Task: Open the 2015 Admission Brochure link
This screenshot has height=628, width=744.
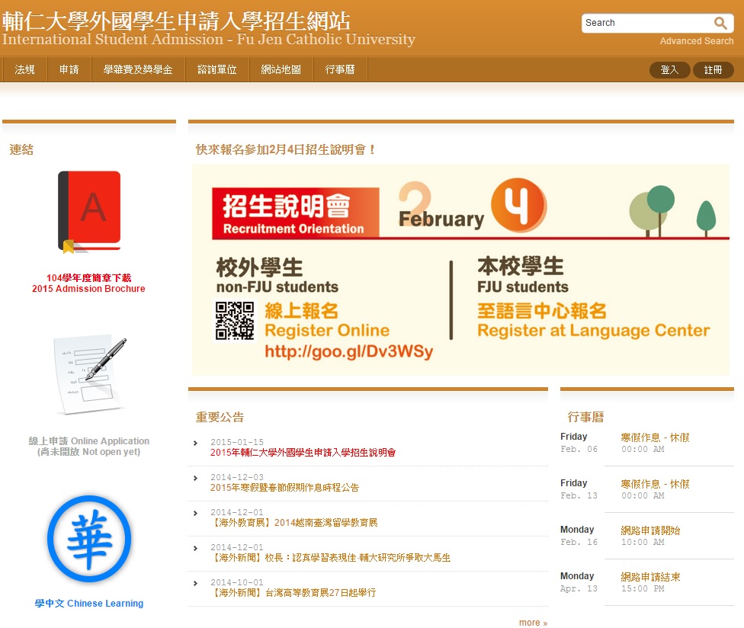Action: pyautogui.click(x=88, y=284)
